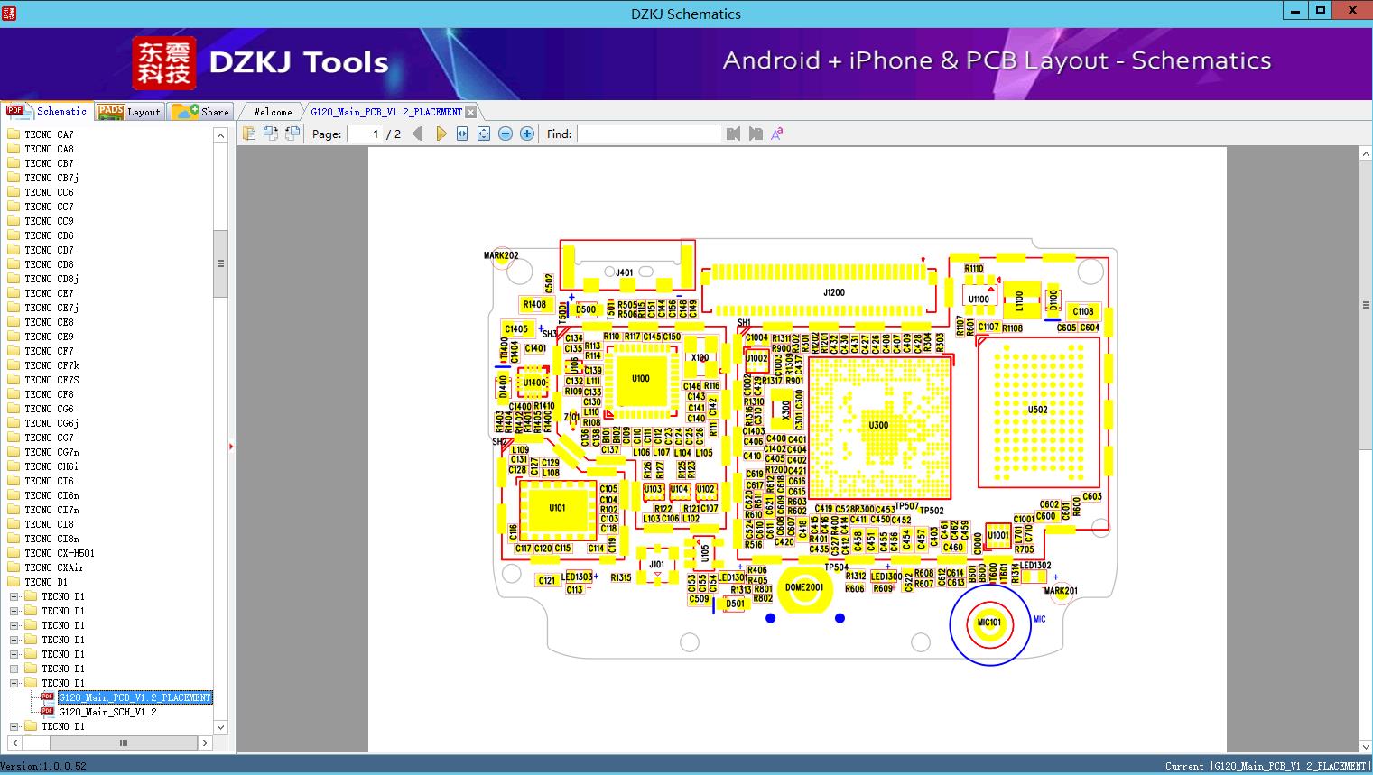
Task: Click the PDF icon beside G120_Main_SCH_V1.2
Action: [x=48, y=712]
